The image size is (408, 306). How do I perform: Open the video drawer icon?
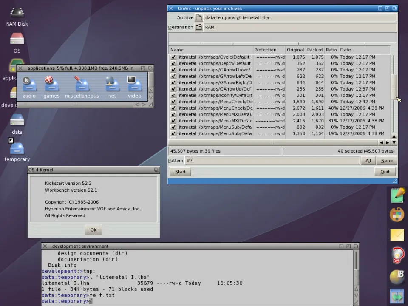pyautogui.click(x=134, y=85)
